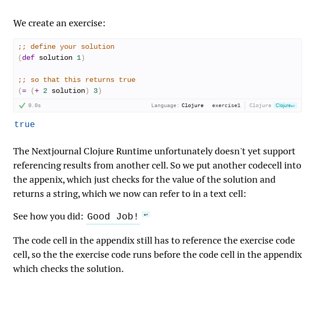Click the blank line inside code cell

pos(157,69)
